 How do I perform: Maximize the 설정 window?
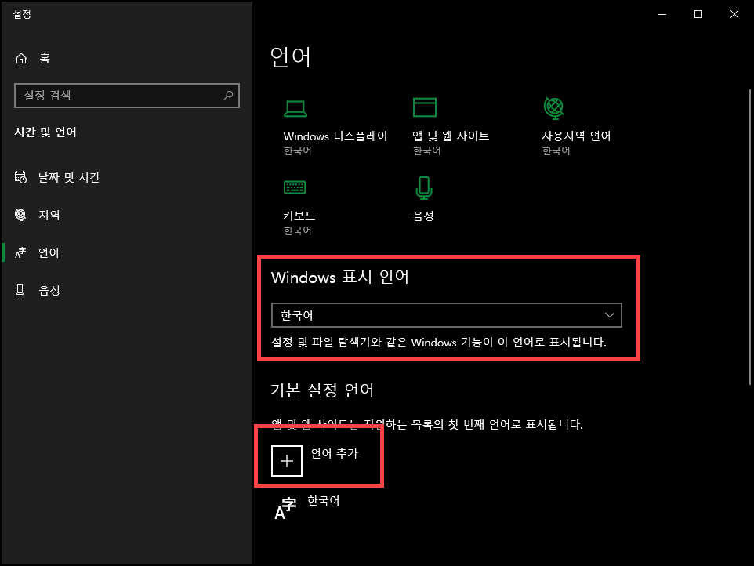pyautogui.click(x=698, y=14)
